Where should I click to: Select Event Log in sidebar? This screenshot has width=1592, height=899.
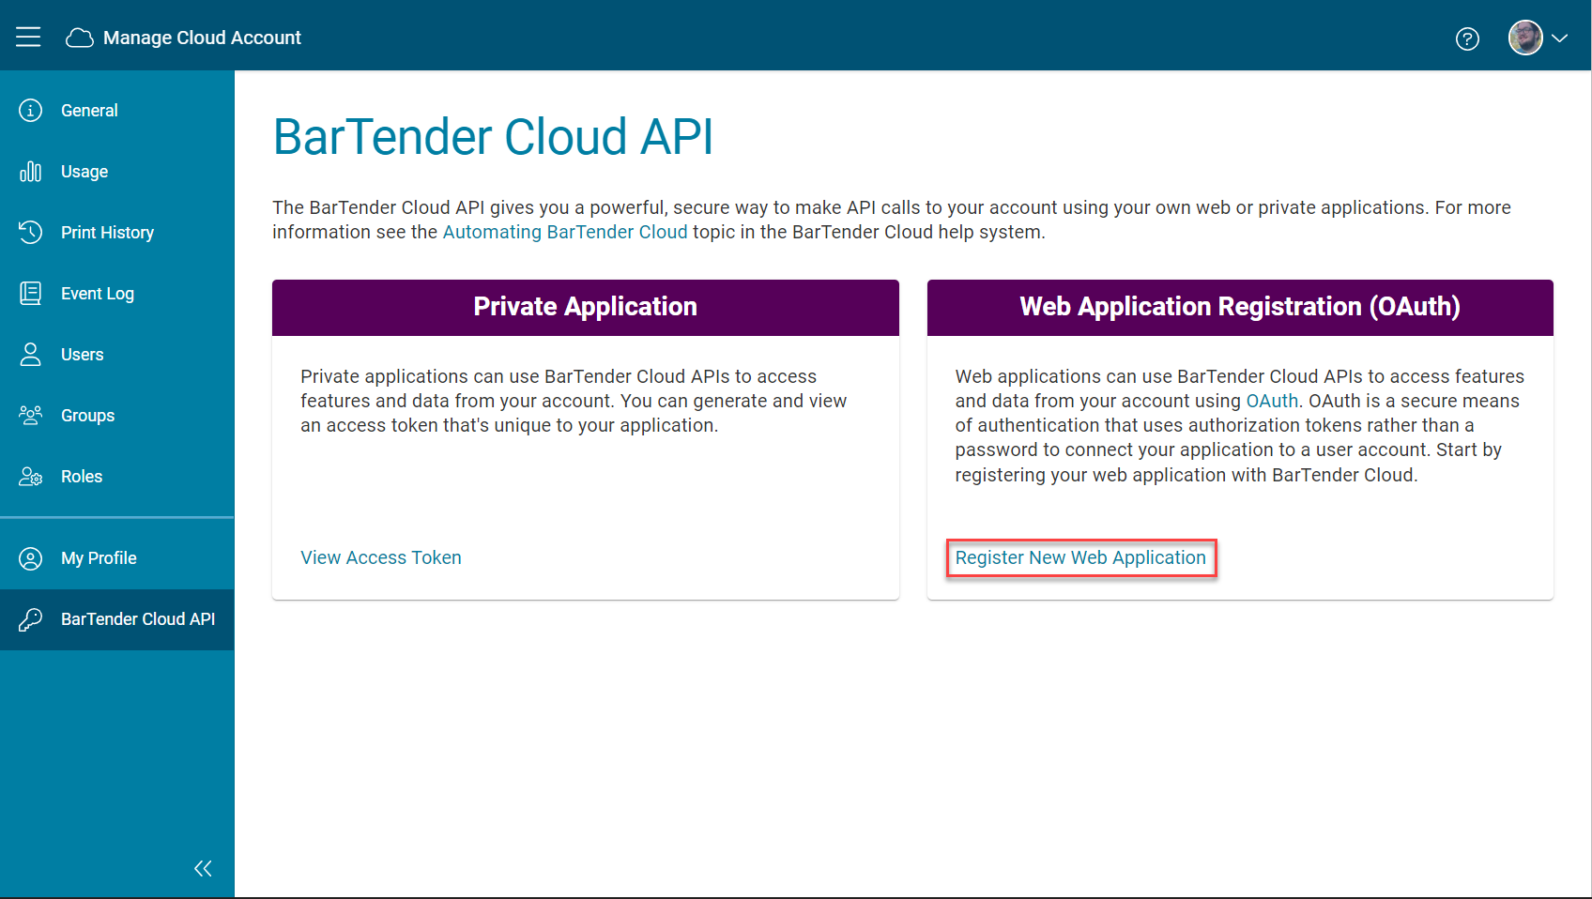tap(117, 294)
